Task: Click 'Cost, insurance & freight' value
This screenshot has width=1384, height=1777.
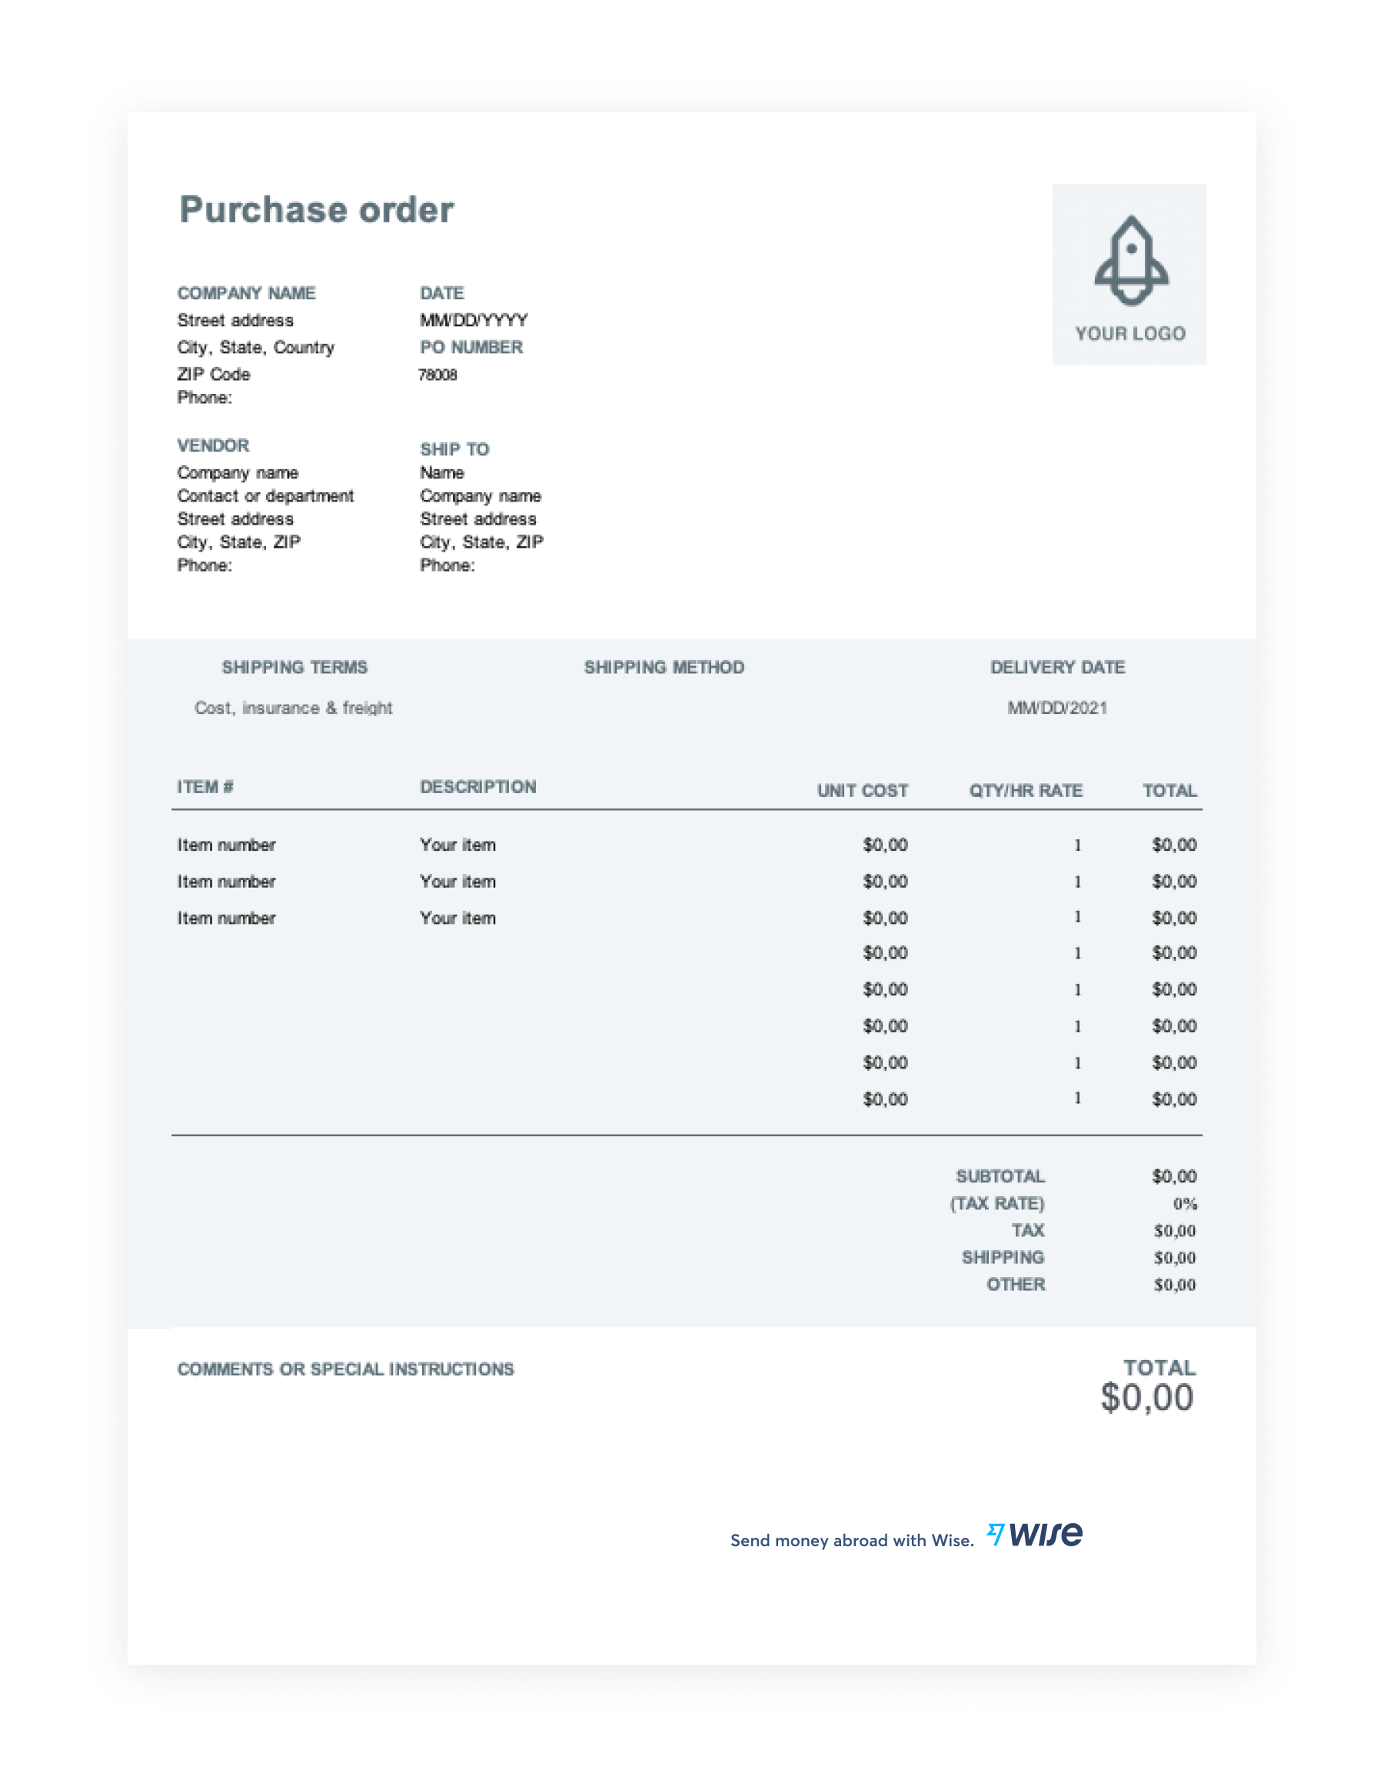Action: (294, 708)
